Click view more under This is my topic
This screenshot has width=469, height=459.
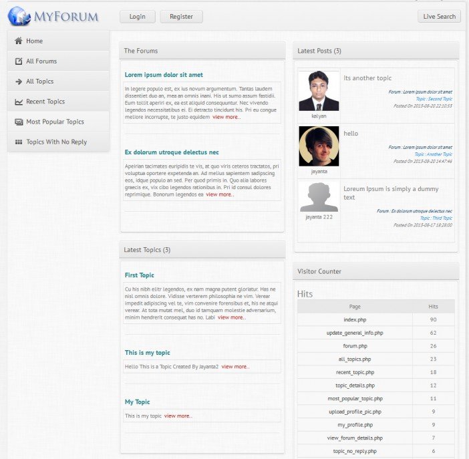coord(235,367)
